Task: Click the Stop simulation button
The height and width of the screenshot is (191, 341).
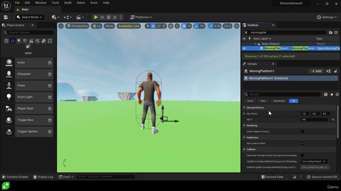Action: point(109,17)
